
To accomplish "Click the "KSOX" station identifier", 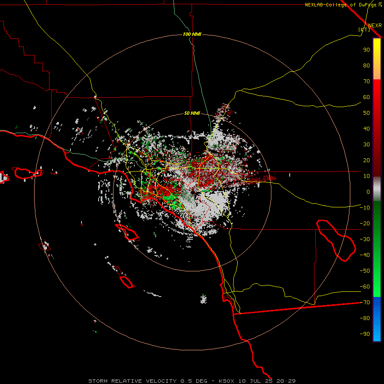I will 227,381.
